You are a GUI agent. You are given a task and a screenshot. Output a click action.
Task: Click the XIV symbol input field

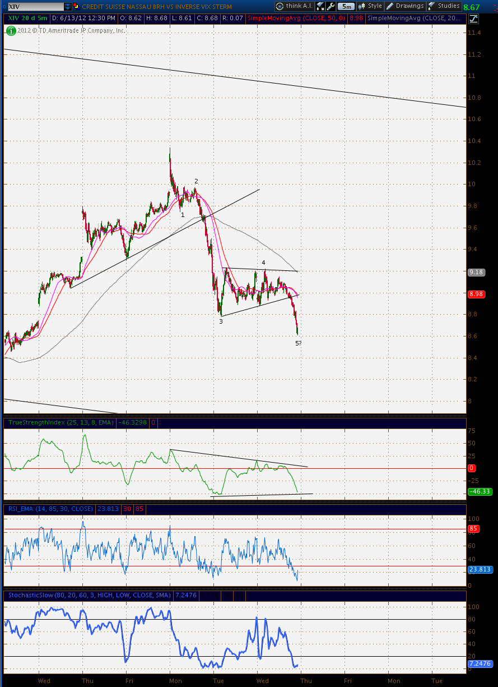click(35, 7)
